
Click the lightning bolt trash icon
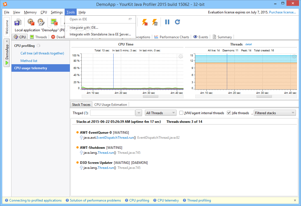155,22
